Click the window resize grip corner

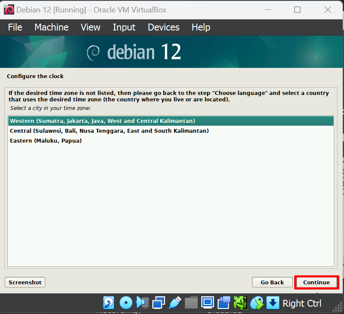point(338,307)
